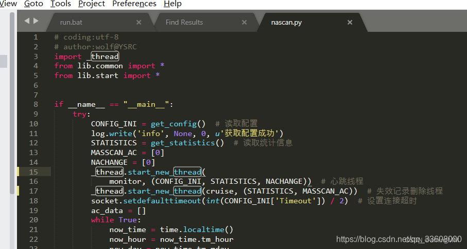Close the run.bat tab
Screen dimensions: 467x249
tap(139, 22)
